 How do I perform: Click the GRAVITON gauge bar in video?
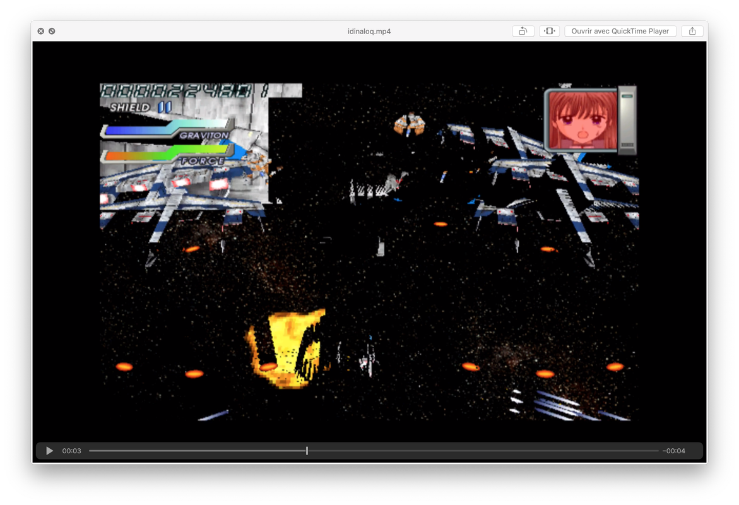167,129
